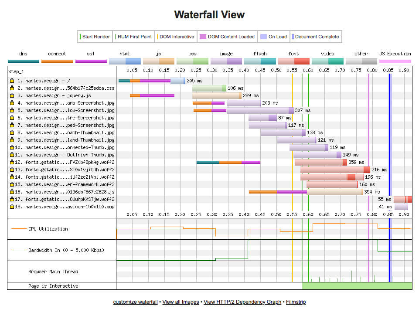Click the Waterfall View heading
This screenshot has height=309, width=419.
point(209,15)
